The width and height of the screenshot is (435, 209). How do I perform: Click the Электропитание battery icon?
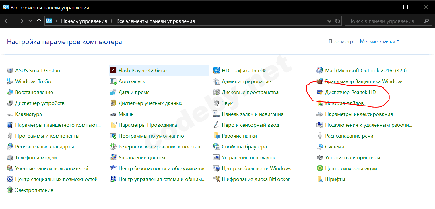[10, 190]
